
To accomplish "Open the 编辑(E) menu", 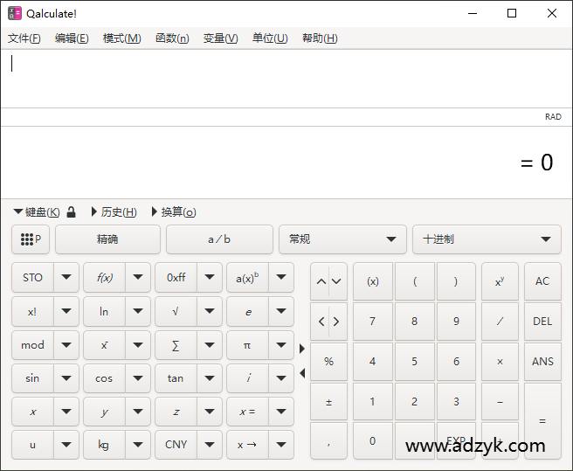I will point(72,38).
